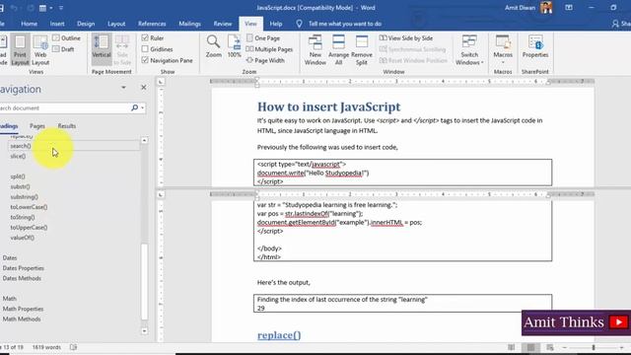631x355 pixels.
Task: Go to valueOf() heading
Action: [x=22, y=238]
